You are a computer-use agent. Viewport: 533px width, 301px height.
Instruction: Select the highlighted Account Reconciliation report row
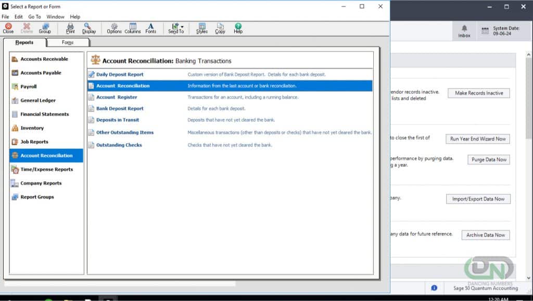230,86
